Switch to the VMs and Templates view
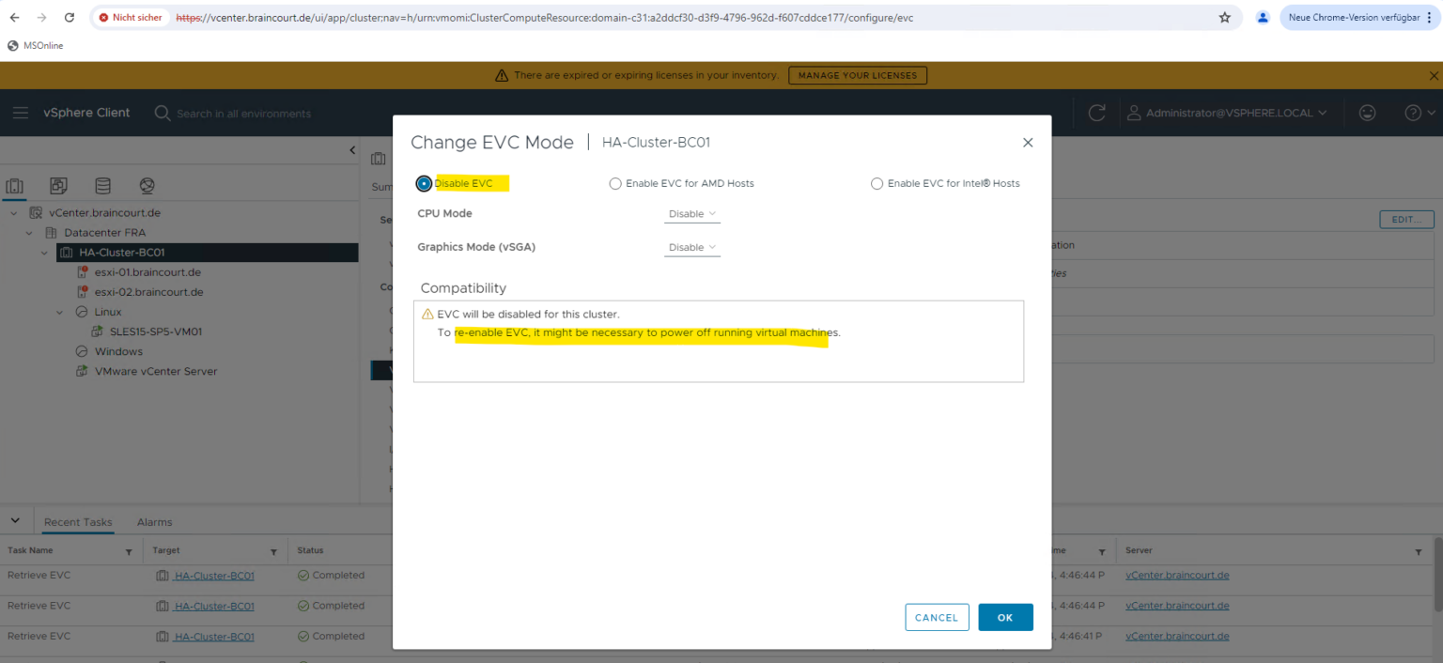Screen dimensions: 1443x663 (x=58, y=185)
